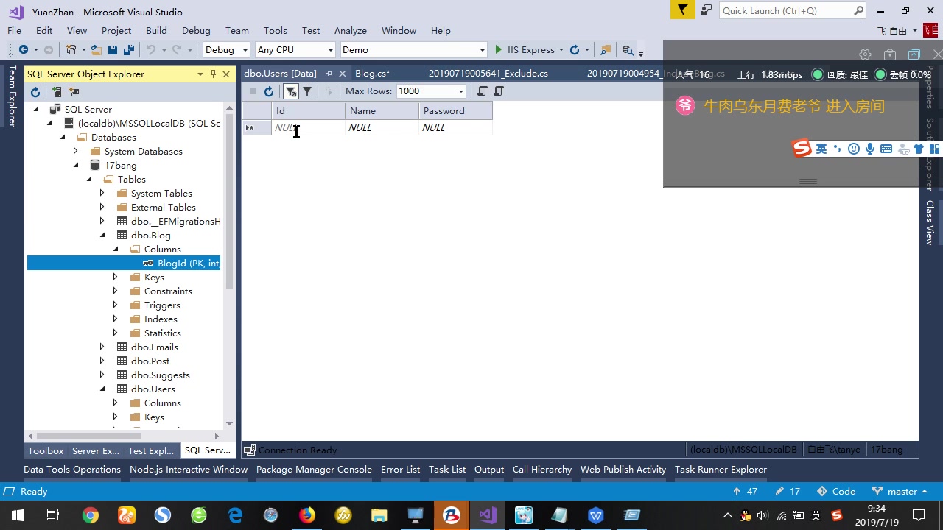Screen dimensions: 943x530
Task: Click the Add SQL Server icon
Action: 57,92
